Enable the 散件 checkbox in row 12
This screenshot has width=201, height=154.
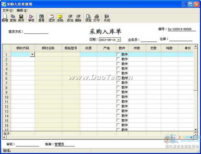click(x=118, y=106)
